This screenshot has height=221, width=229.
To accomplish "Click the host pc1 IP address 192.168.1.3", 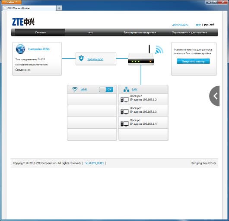I will point(143,112).
